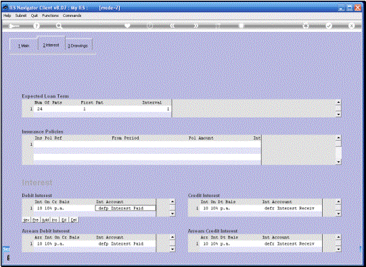The image size is (366, 267).
Task: Click the magnifier search icon
Action: point(59,26)
